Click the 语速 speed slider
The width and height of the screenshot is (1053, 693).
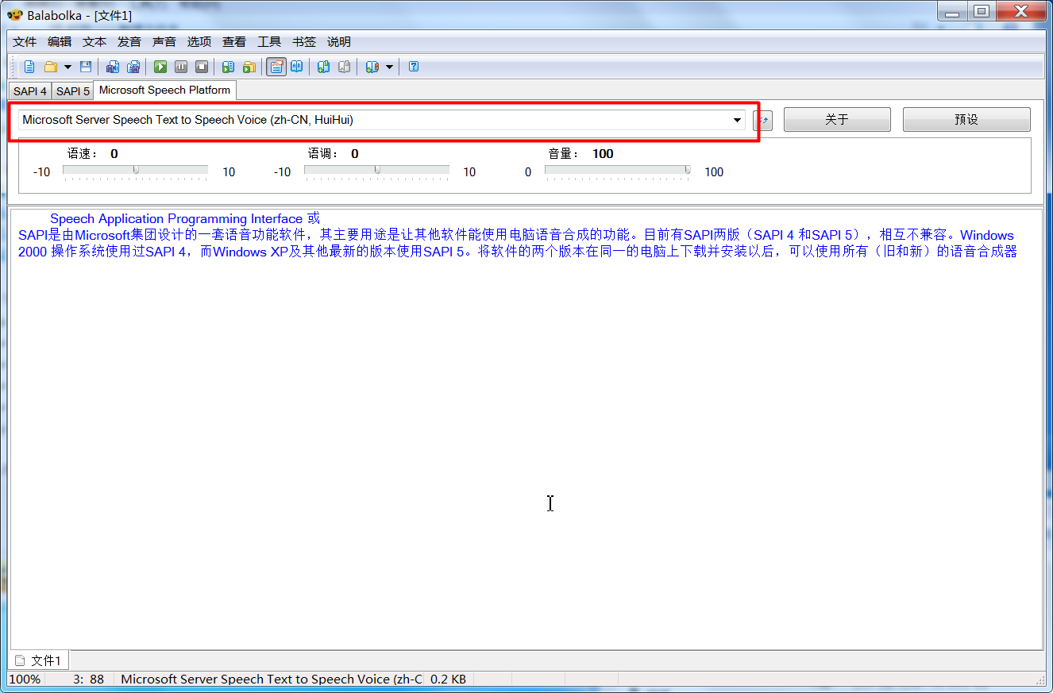click(136, 171)
